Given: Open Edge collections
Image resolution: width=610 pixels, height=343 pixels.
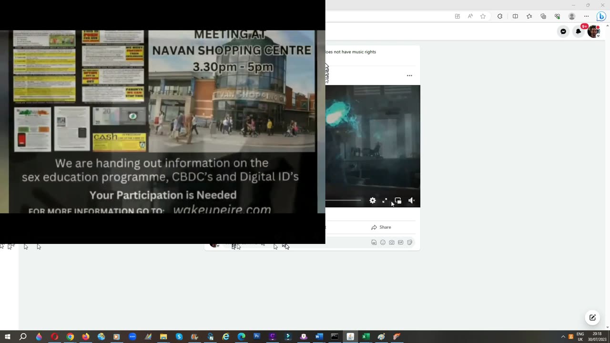Looking at the screenshot, I should 543,16.
